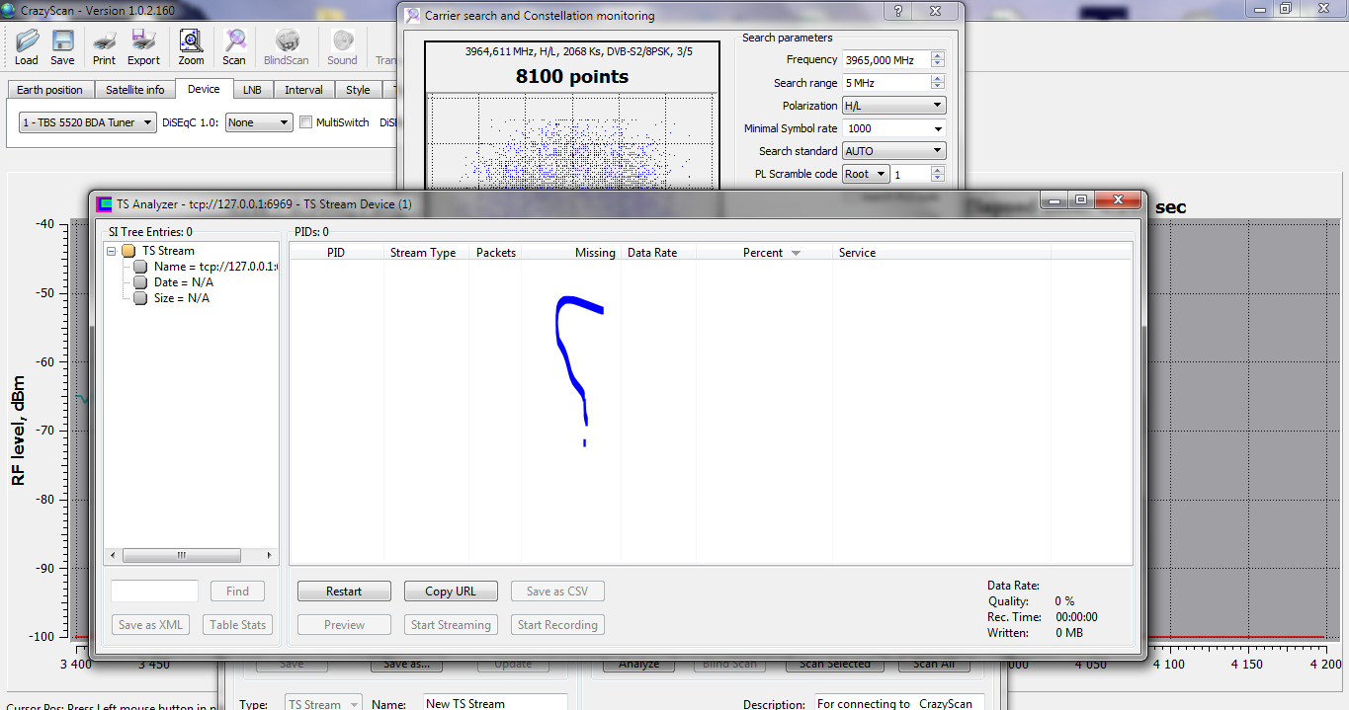Click the Print toolbar icon
This screenshot has width=1349, height=710.
(x=104, y=41)
